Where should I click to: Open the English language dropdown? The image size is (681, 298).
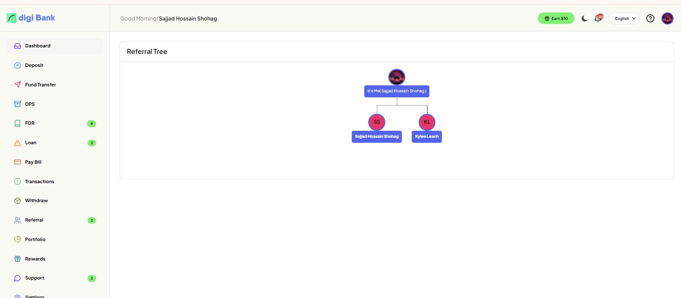624,18
